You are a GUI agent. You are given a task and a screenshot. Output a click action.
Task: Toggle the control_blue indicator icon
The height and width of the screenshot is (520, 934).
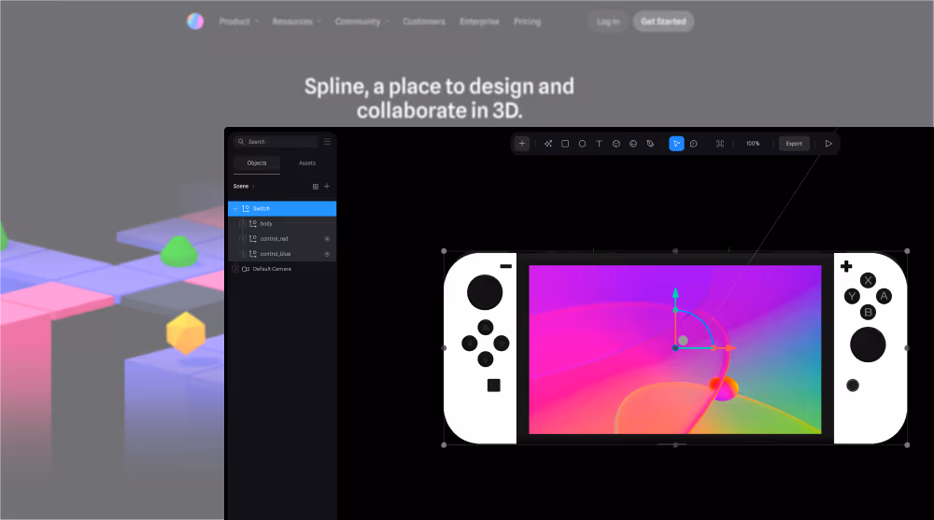click(x=327, y=254)
